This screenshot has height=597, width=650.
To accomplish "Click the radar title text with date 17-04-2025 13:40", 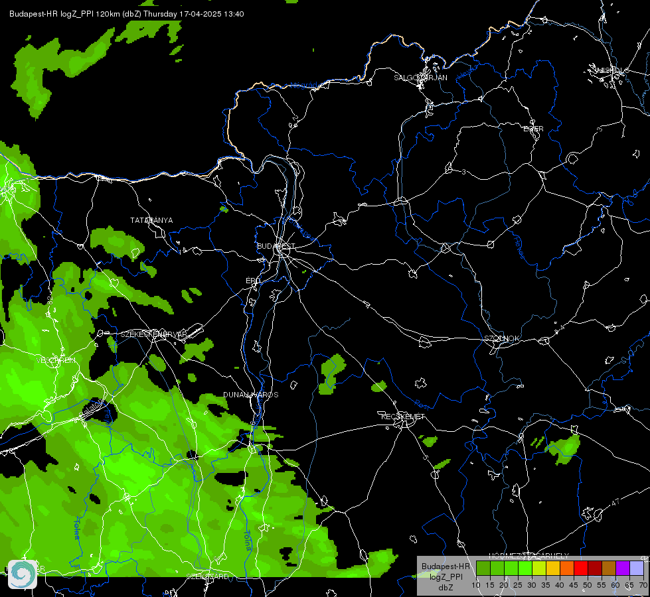I will [126, 14].
